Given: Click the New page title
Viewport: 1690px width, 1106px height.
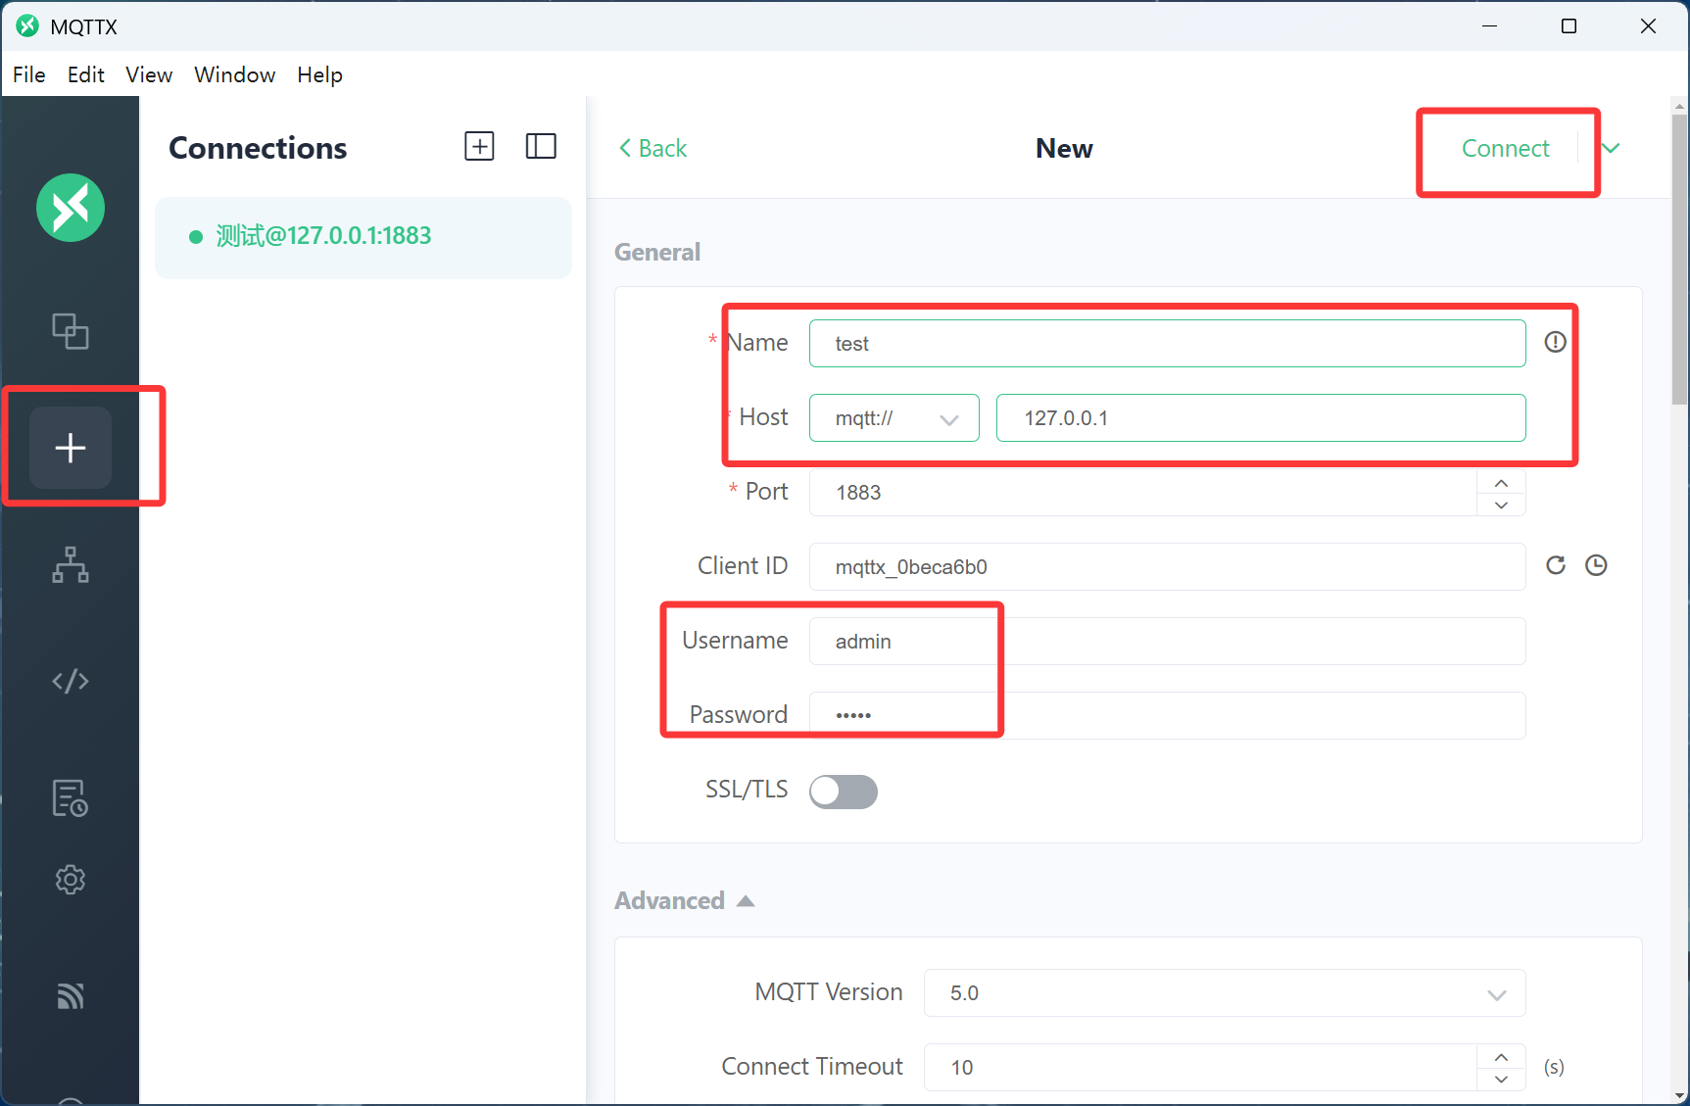Looking at the screenshot, I should [1064, 148].
